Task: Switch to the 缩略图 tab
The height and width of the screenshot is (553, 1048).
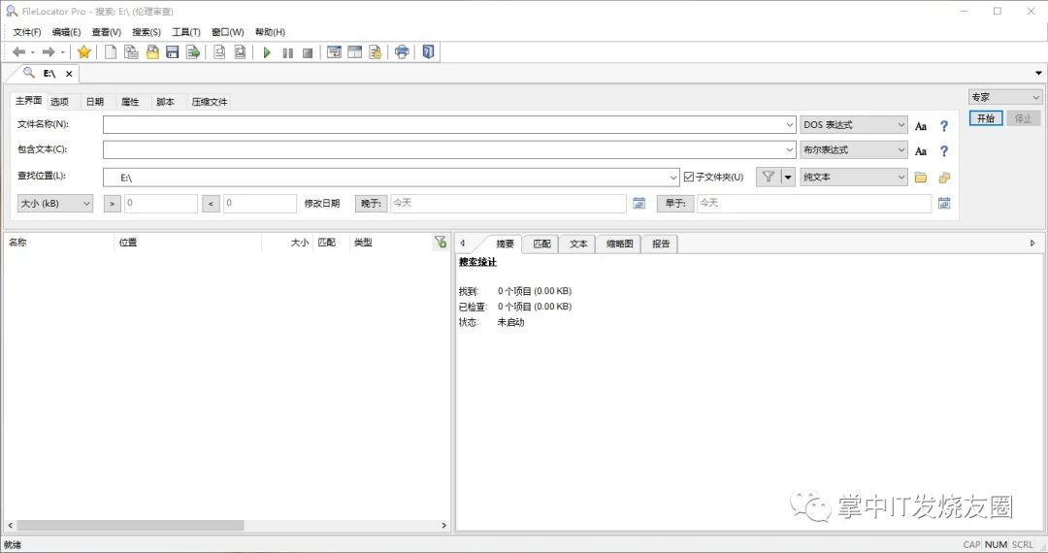Action: [x=619, y=244]
